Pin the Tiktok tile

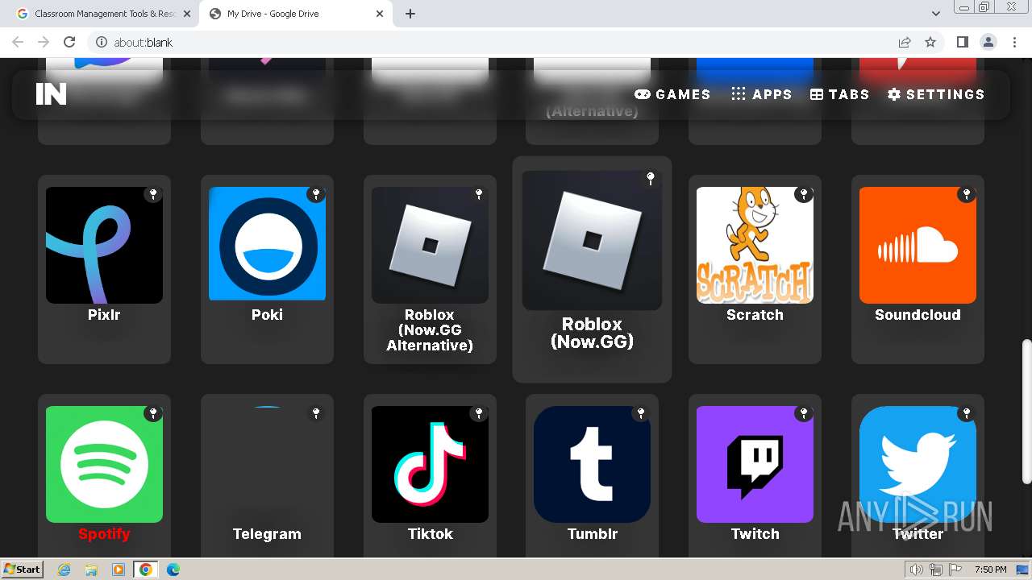coord(479,413)
